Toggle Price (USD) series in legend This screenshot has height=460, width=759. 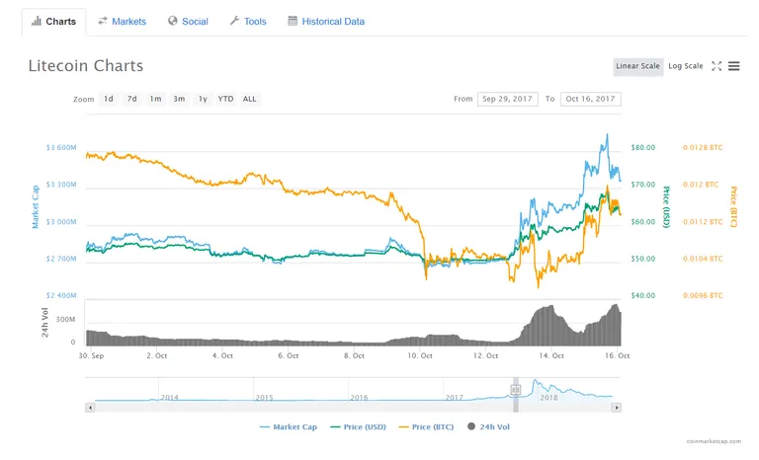358,426
